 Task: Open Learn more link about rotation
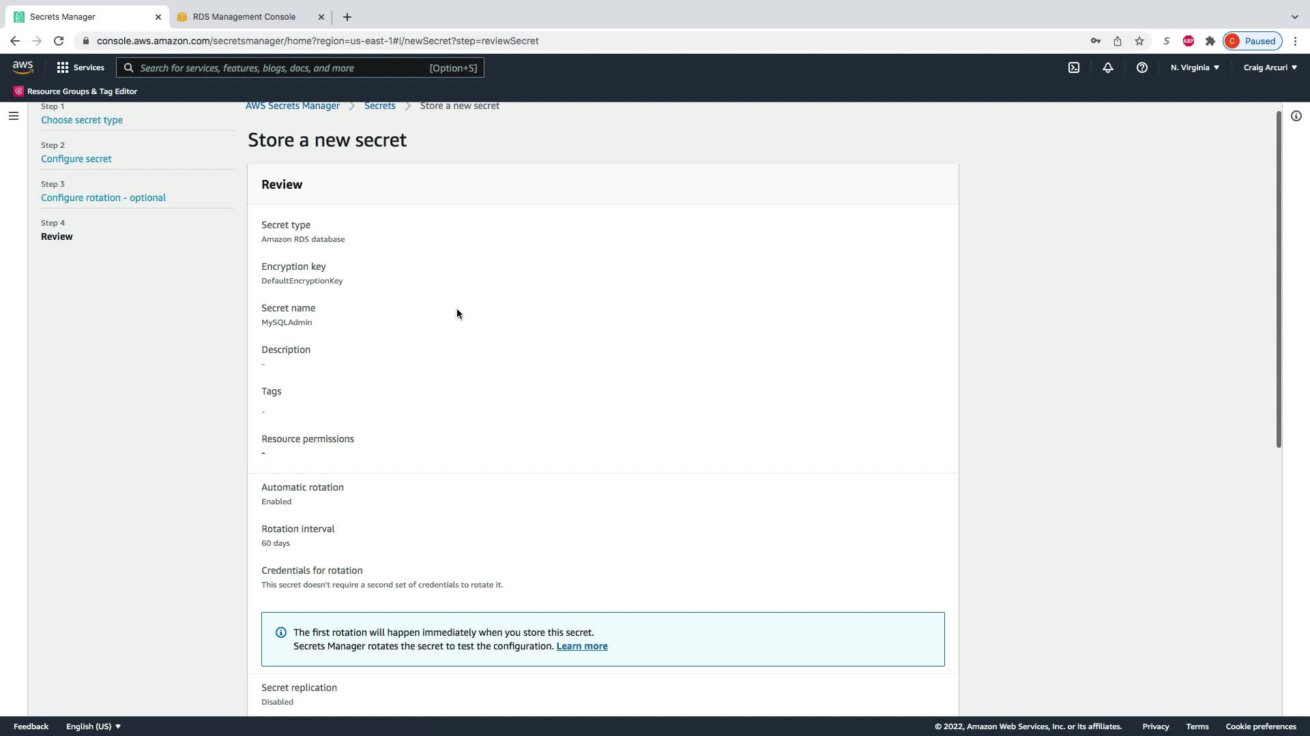click(582, 646)
